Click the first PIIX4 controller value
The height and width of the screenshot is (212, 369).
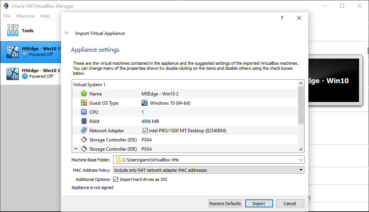click(147, 140)
